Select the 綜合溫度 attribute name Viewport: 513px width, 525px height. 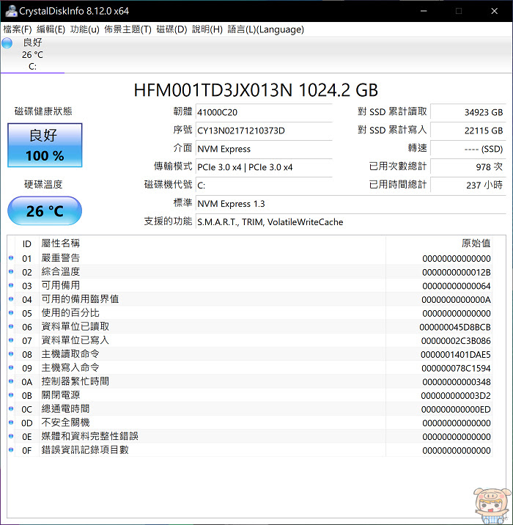61,272
